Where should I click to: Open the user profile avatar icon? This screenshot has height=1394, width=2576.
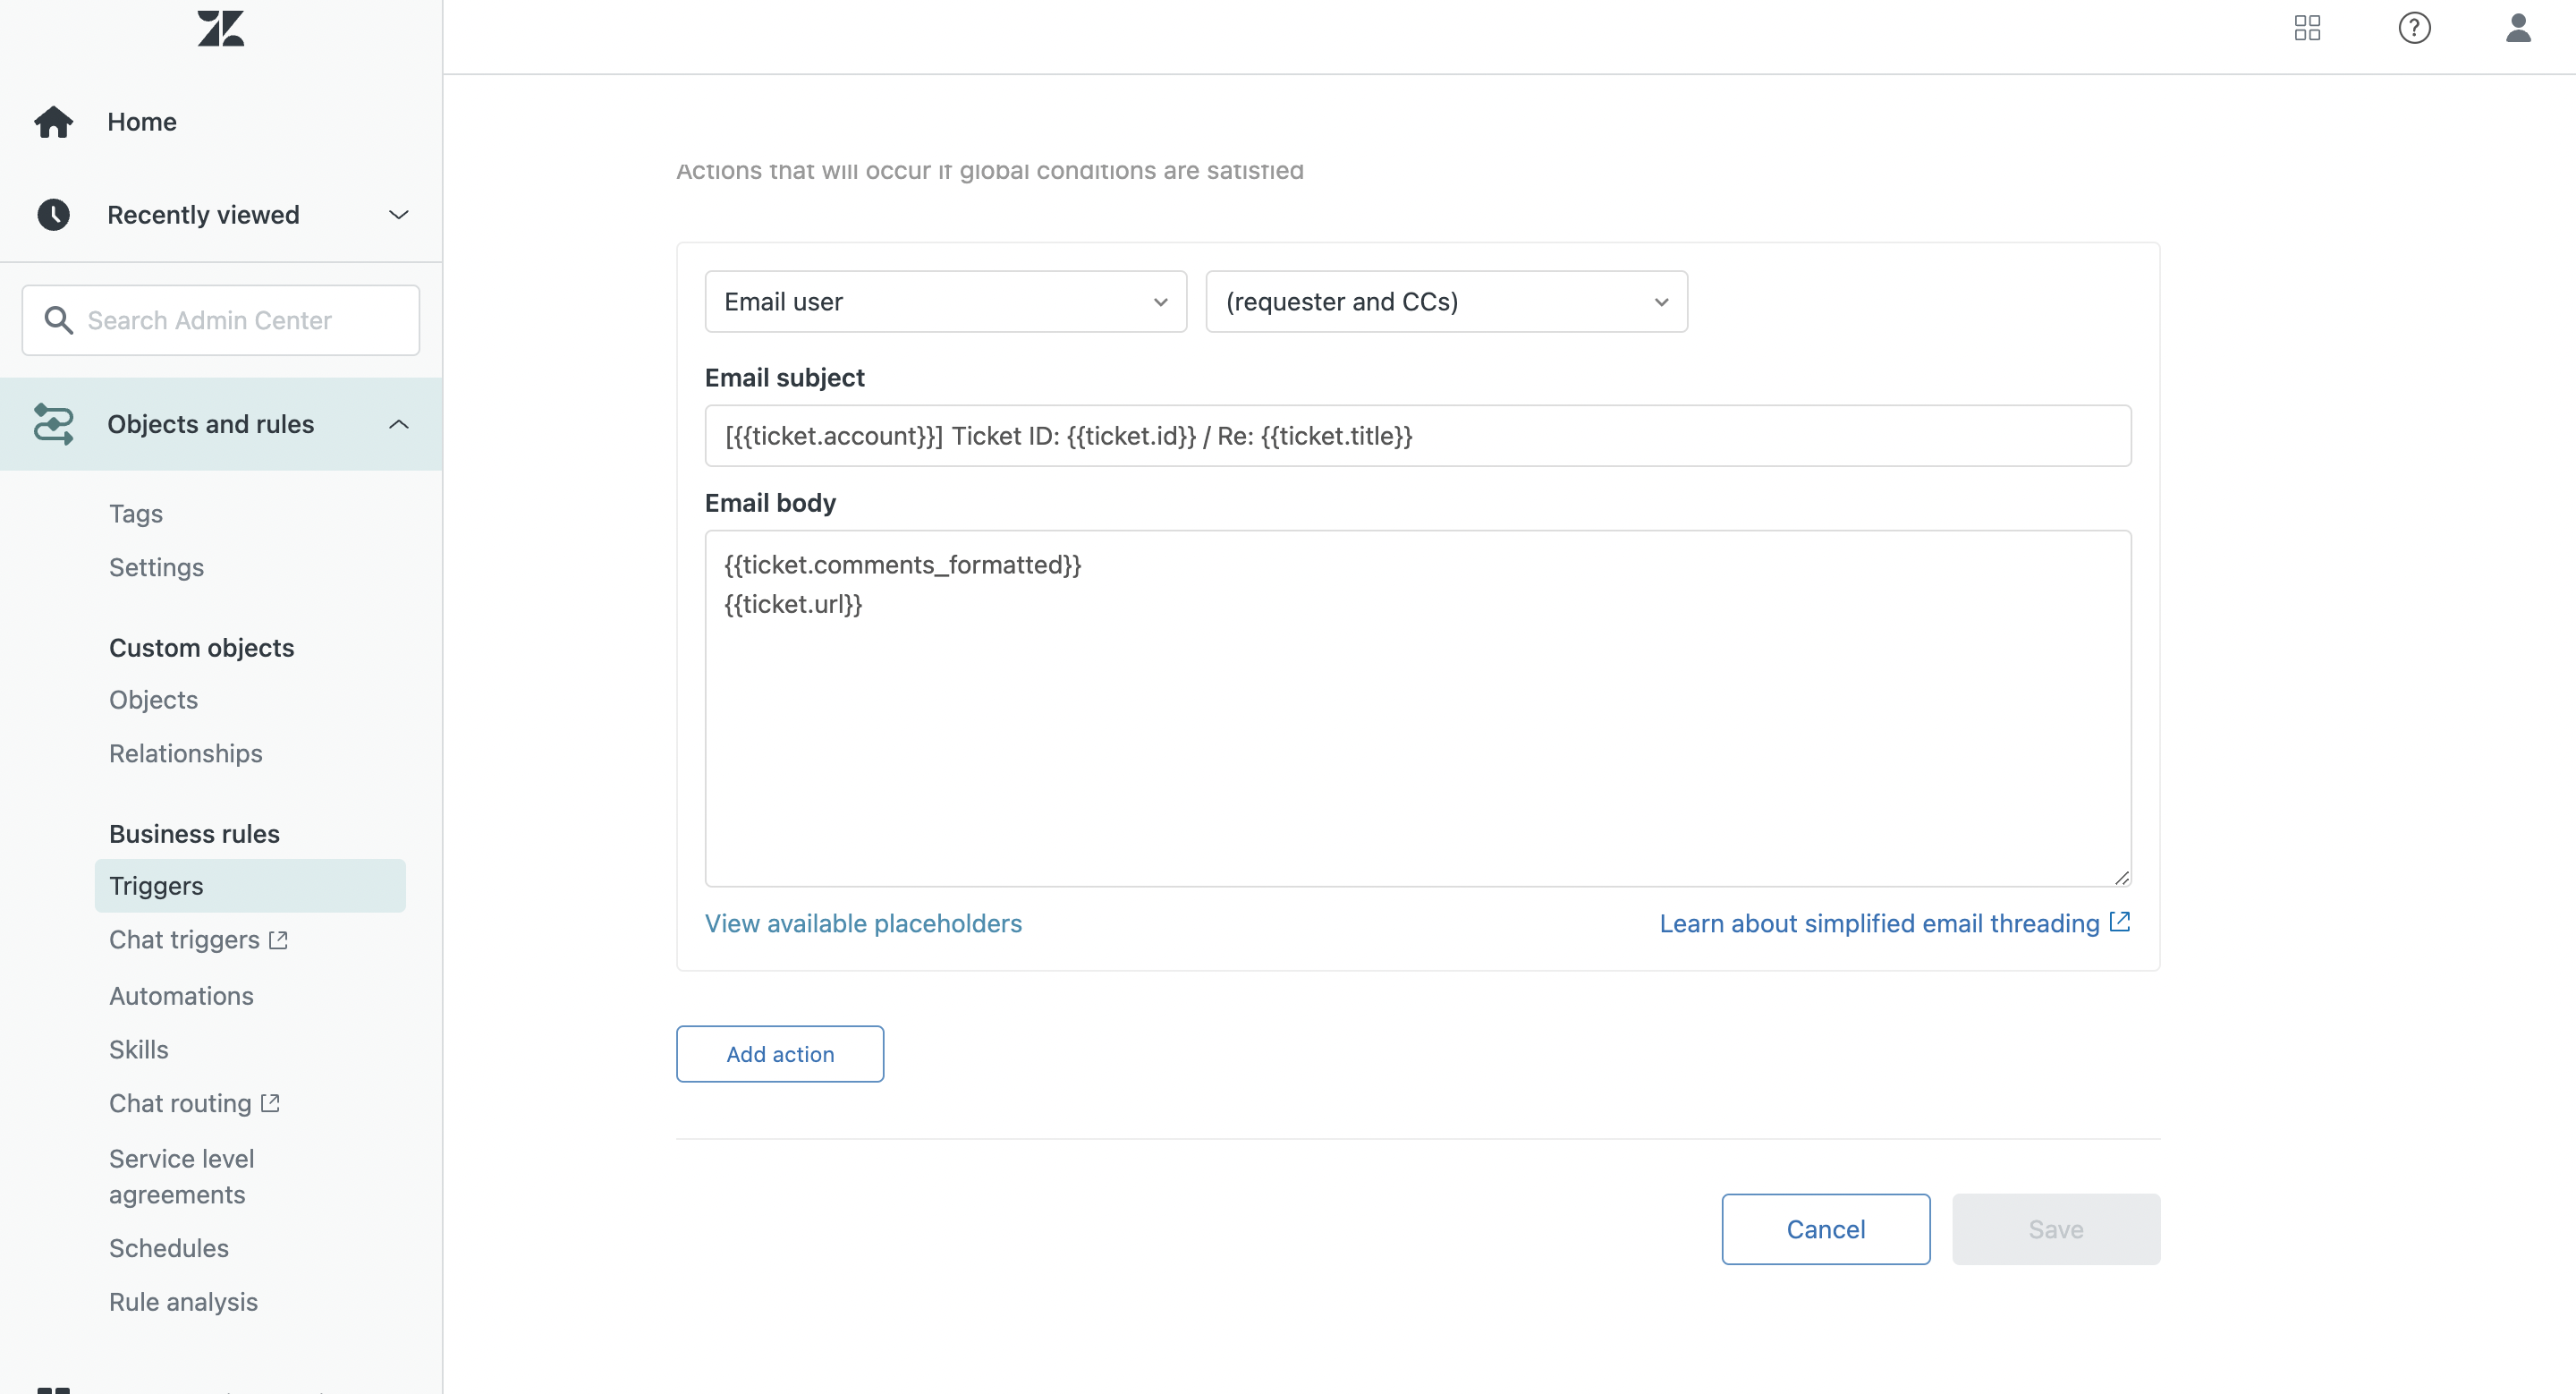click(2518, 28)
